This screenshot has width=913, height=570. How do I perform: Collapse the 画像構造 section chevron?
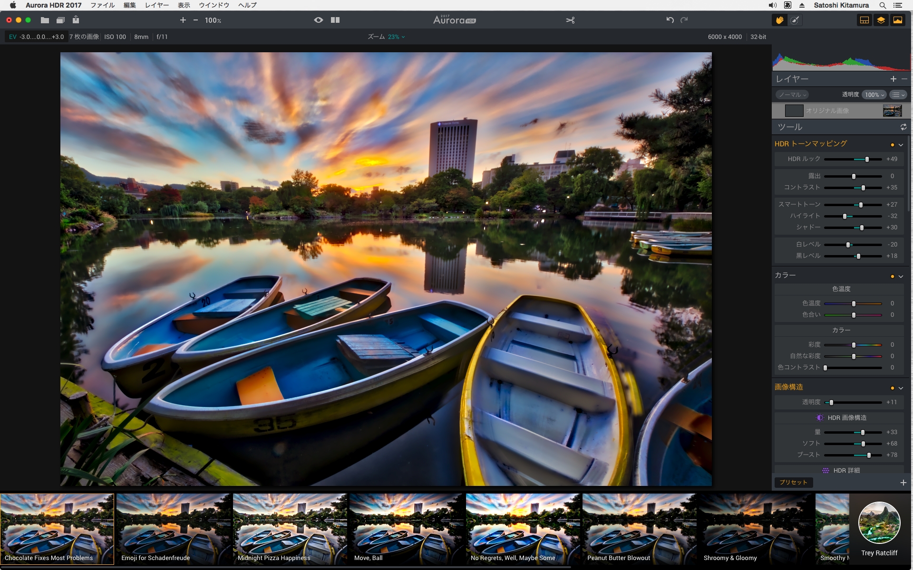click(x=901, y=388)
